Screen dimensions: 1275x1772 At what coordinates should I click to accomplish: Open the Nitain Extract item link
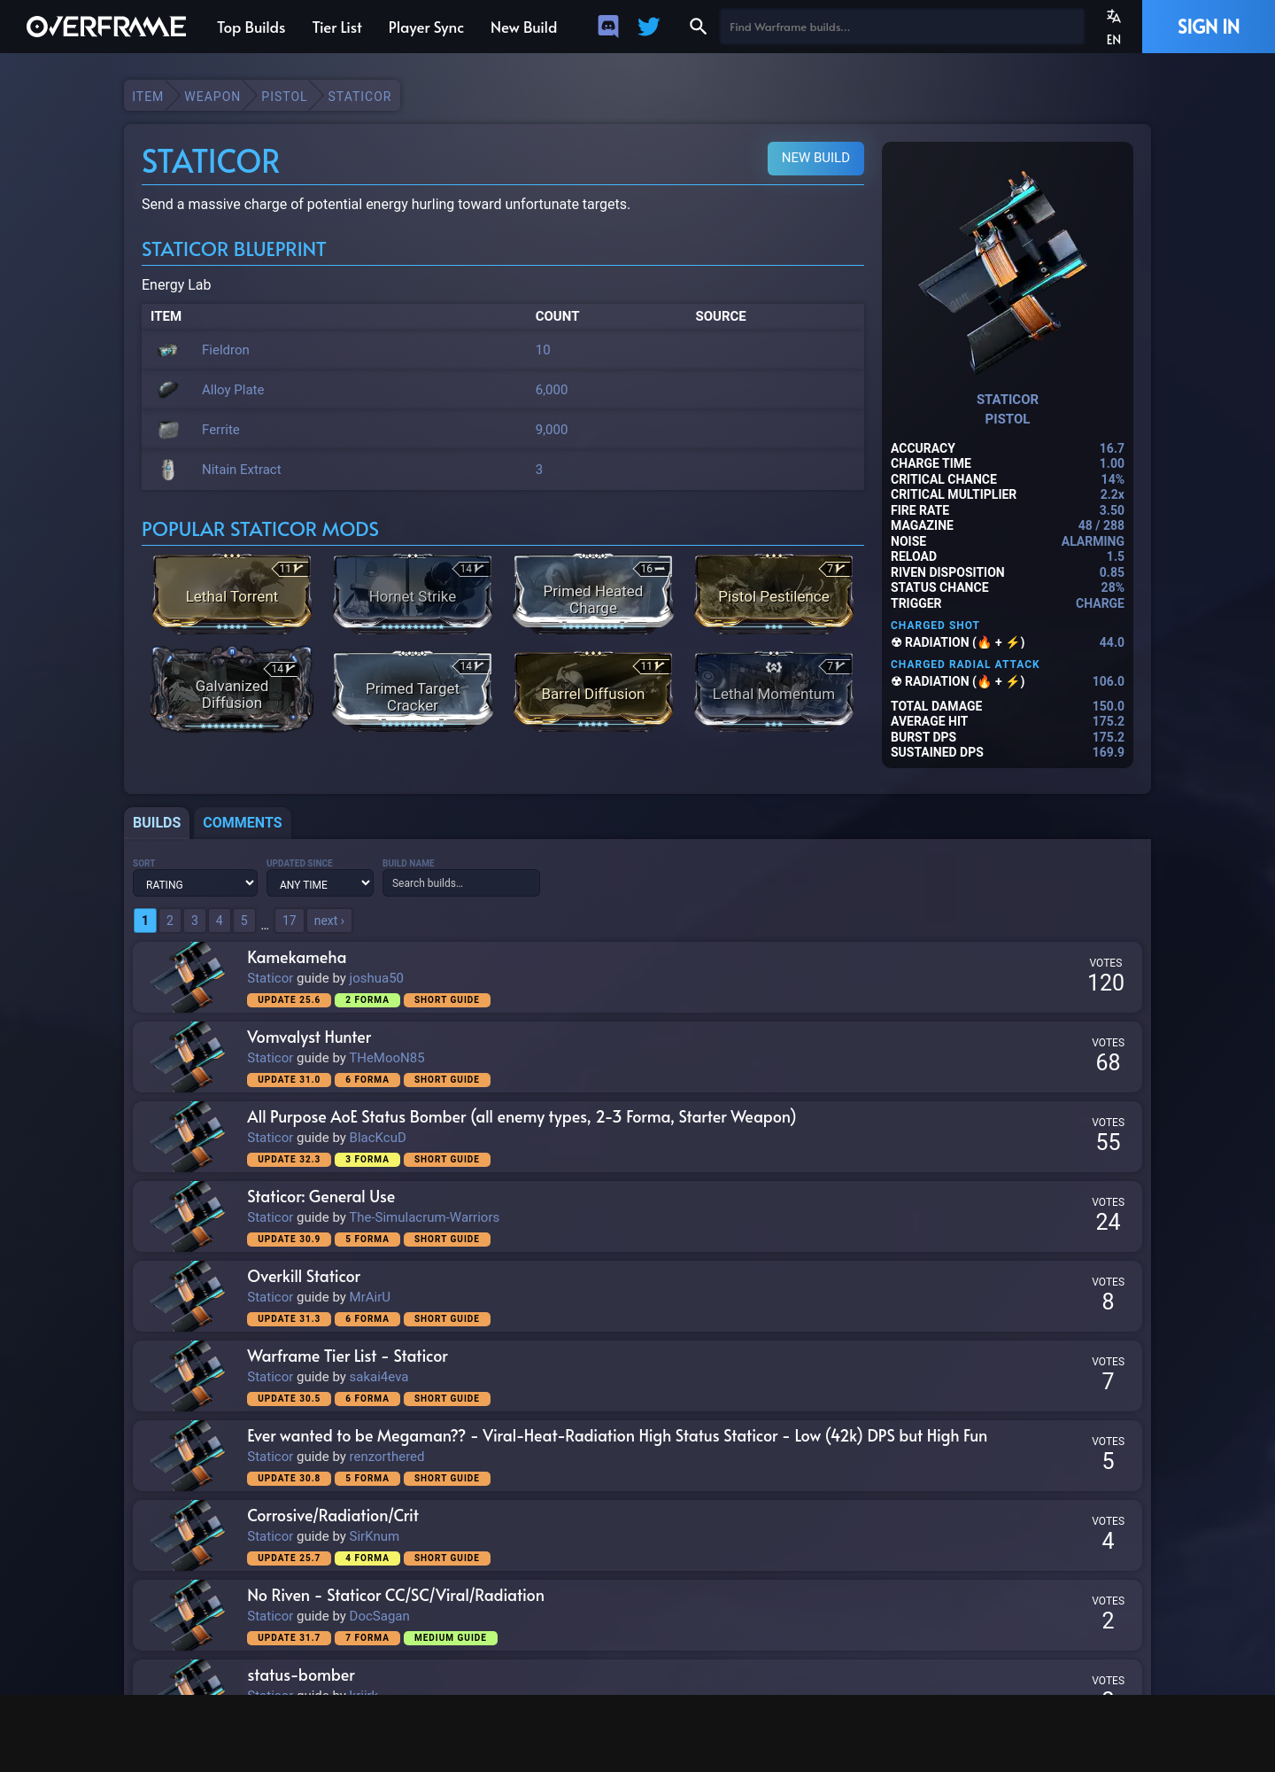(242, 470)
